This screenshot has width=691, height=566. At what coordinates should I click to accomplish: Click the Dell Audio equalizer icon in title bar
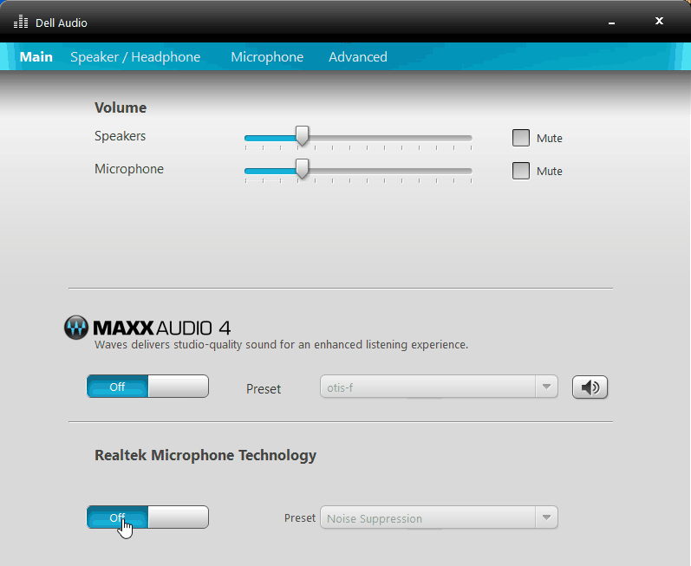click(x=21, y=22)
